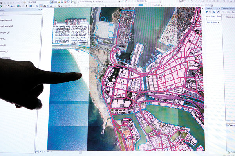Select the road_segment layer in contents

click(6, 26)
